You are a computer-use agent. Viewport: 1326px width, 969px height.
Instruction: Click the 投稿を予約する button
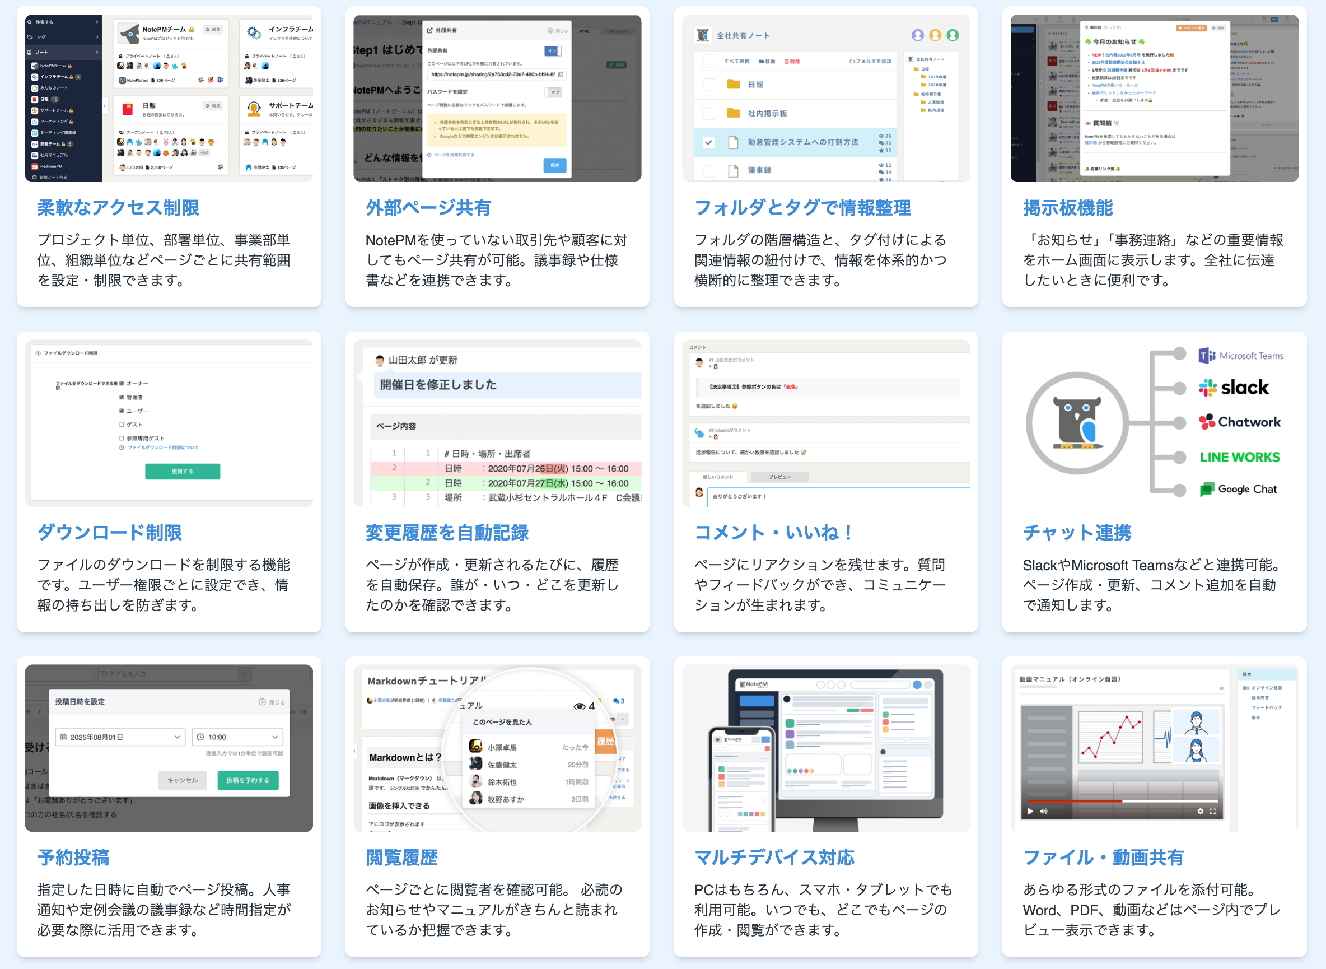tap(248, 780)
